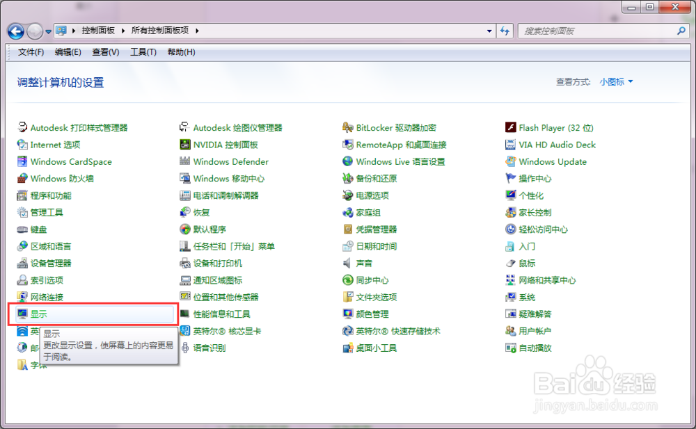Open the 管理工具 link
This screenshot has width=696, height=429.
[47, 213]
